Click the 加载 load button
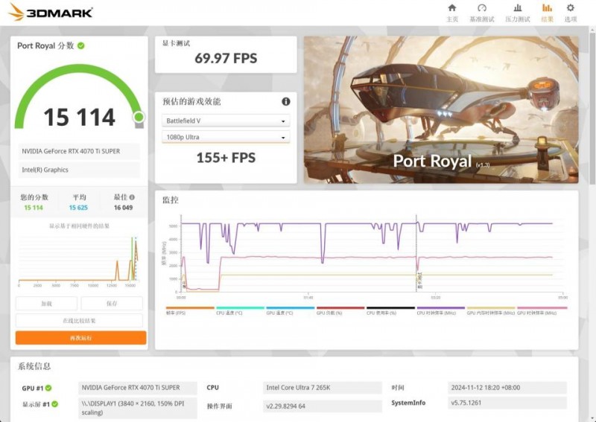596x422 pixels. click(46, 304)
